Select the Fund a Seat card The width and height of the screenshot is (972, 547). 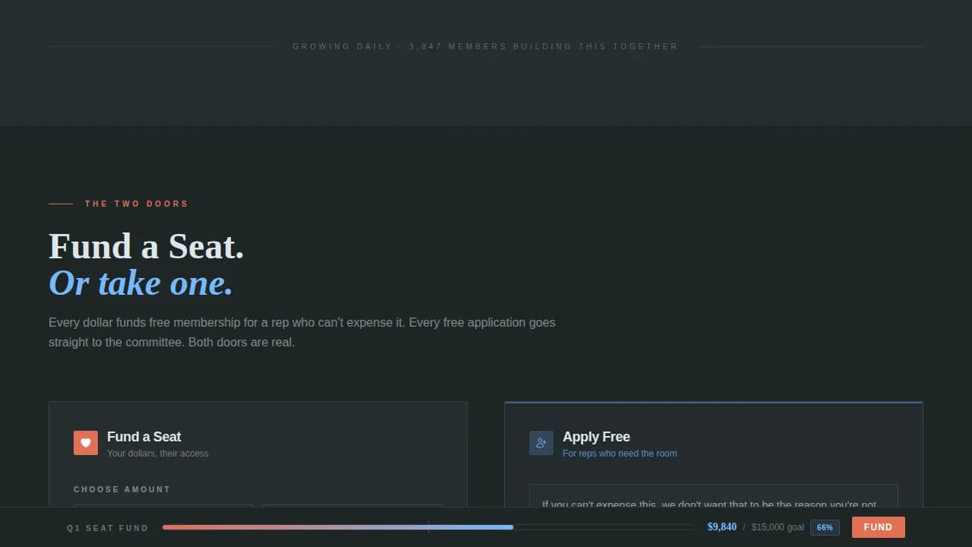click(x=258, y=456)
